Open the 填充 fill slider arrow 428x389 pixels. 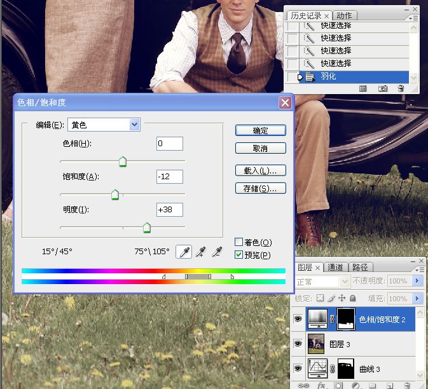[417, 299]
